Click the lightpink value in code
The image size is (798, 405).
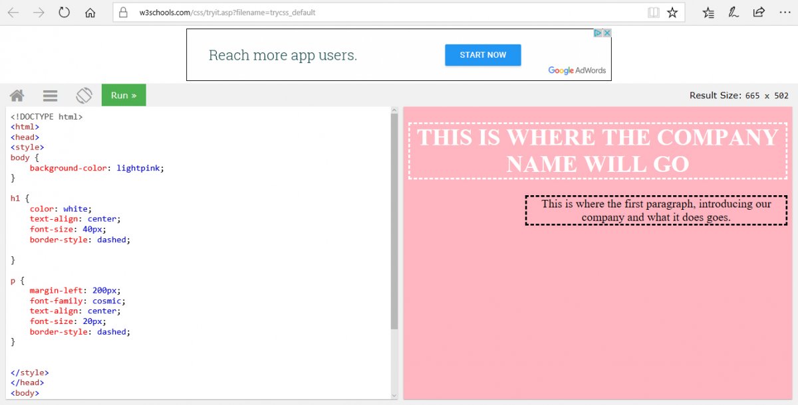[x=138, y=168]
